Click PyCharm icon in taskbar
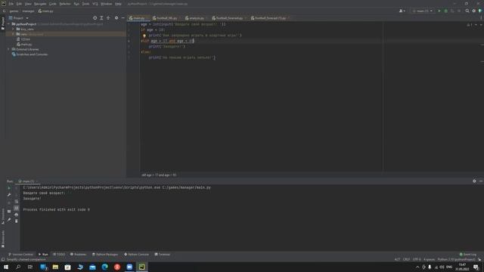 pyautogui.click(x=141, y=267)
